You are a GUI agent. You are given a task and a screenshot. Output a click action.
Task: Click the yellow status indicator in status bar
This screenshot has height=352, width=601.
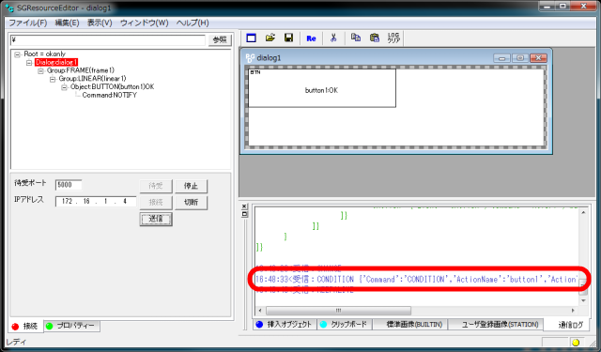(x=576, y=343)
